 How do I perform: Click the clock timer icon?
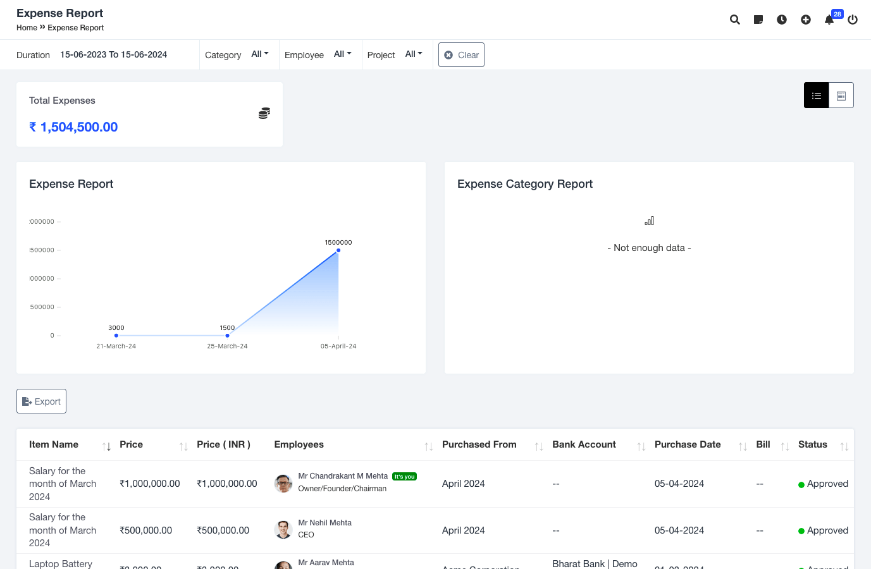tap(782, 20)
